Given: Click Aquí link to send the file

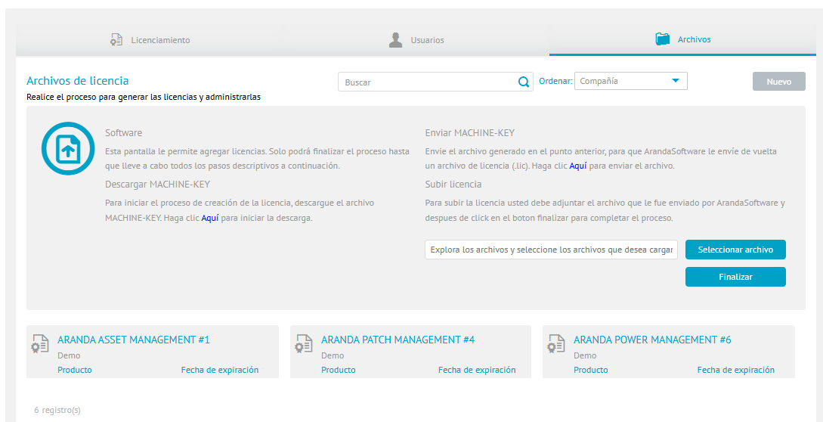Looking at the screenshot, I should [x=578, y=166].
